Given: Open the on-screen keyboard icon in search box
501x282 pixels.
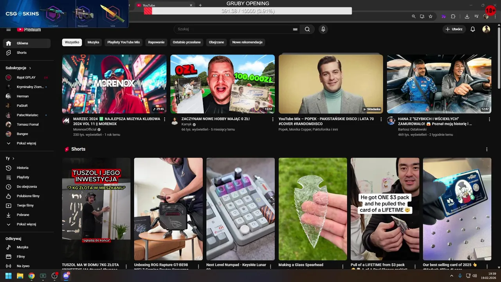Looking at the screenshot, I should (295, 29).
